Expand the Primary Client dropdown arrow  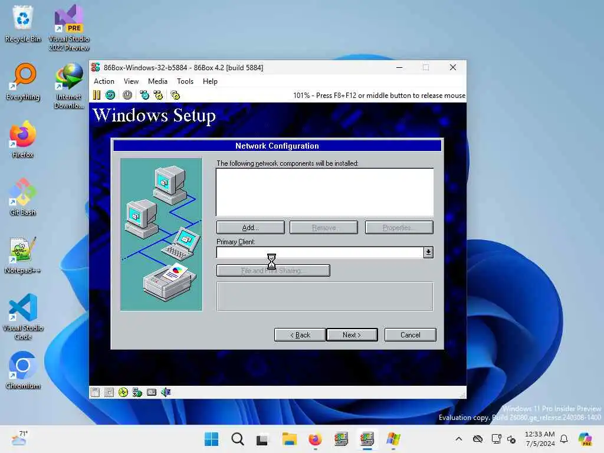428,252
